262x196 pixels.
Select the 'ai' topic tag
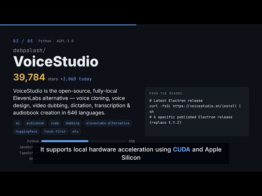(x=18, y=123)
